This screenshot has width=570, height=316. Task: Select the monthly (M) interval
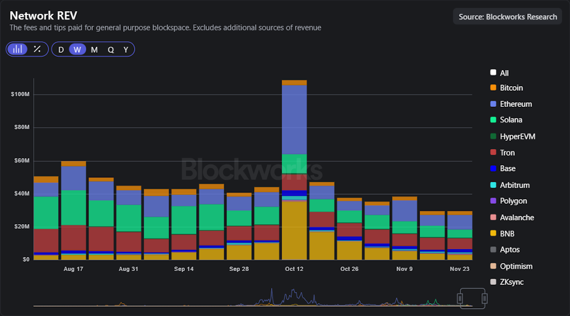94,50
